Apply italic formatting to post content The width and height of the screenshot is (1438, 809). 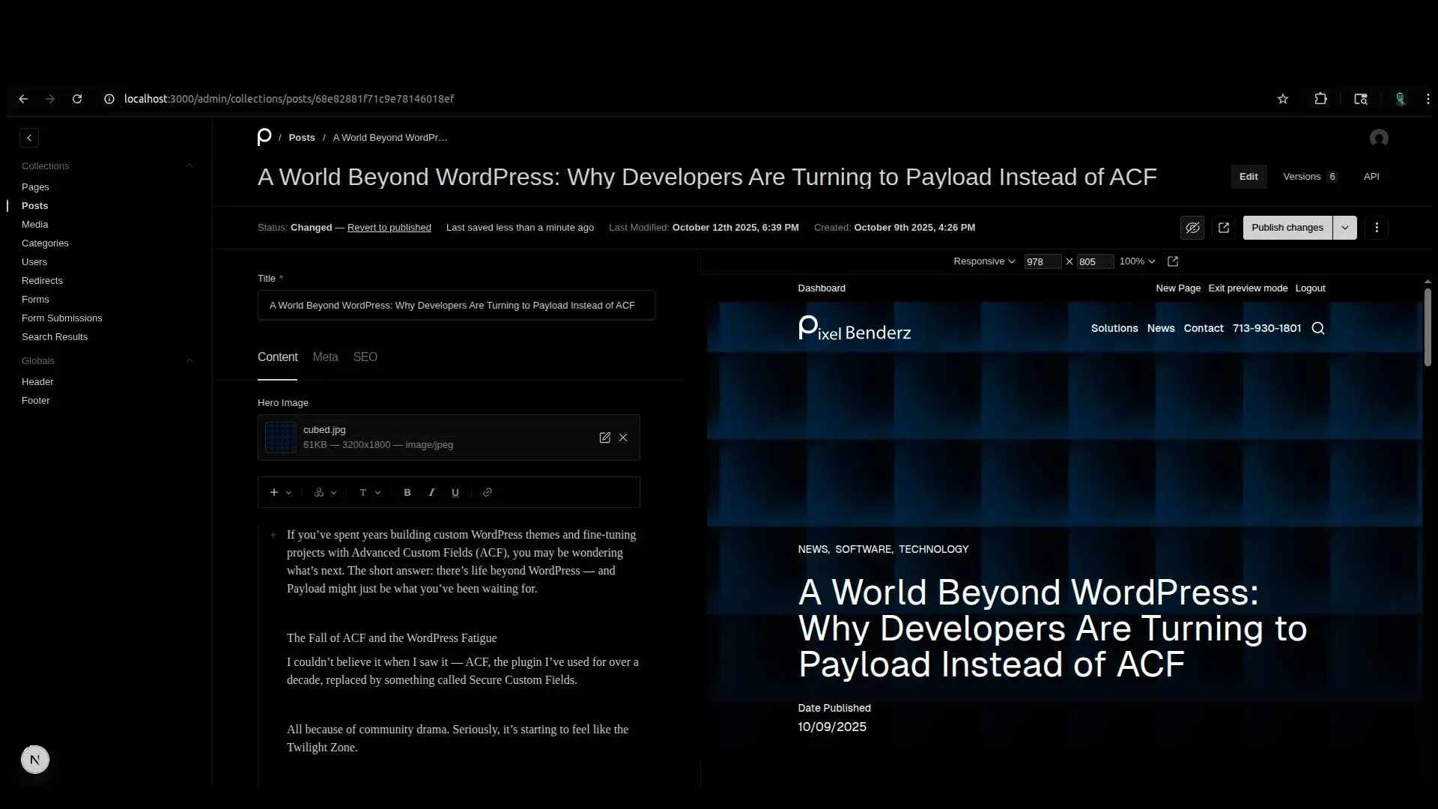[x=431, y=492]
